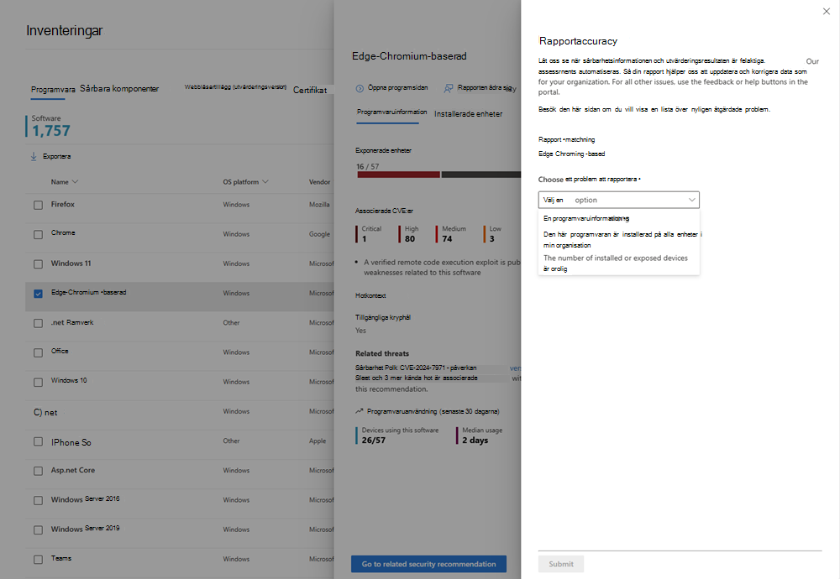Image resolution: width=840 pixels, height=579 pixels.
Task: Tick the iPhone row checkbox
Action: coord(38,441)
